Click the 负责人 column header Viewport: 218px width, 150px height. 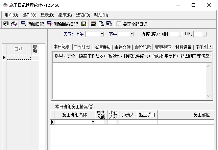(128, 115)
